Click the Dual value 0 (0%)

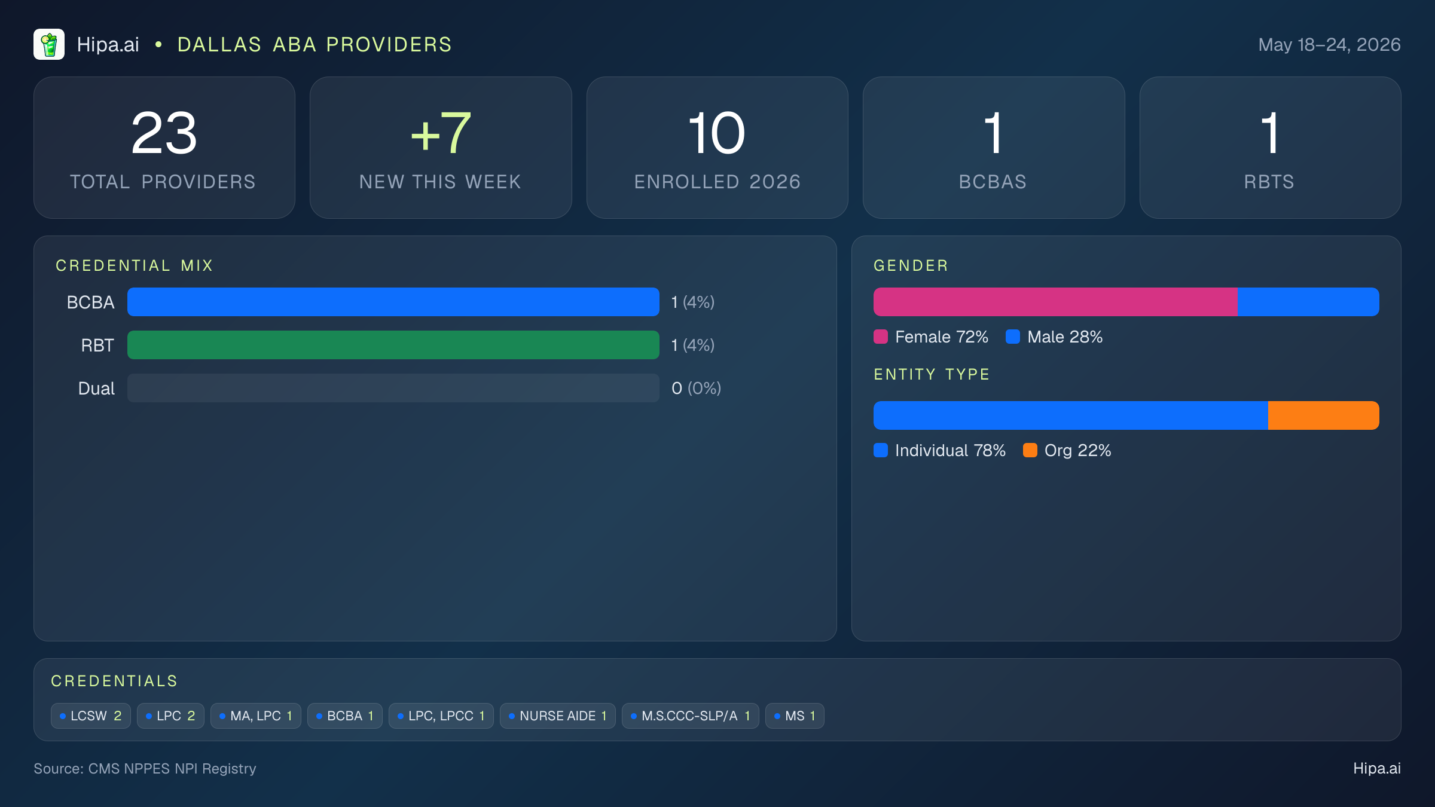tap(697, 389)
